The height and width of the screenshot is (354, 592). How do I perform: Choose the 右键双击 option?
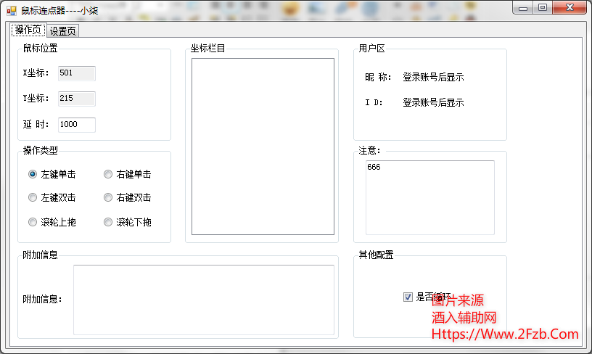click(108, 198)
